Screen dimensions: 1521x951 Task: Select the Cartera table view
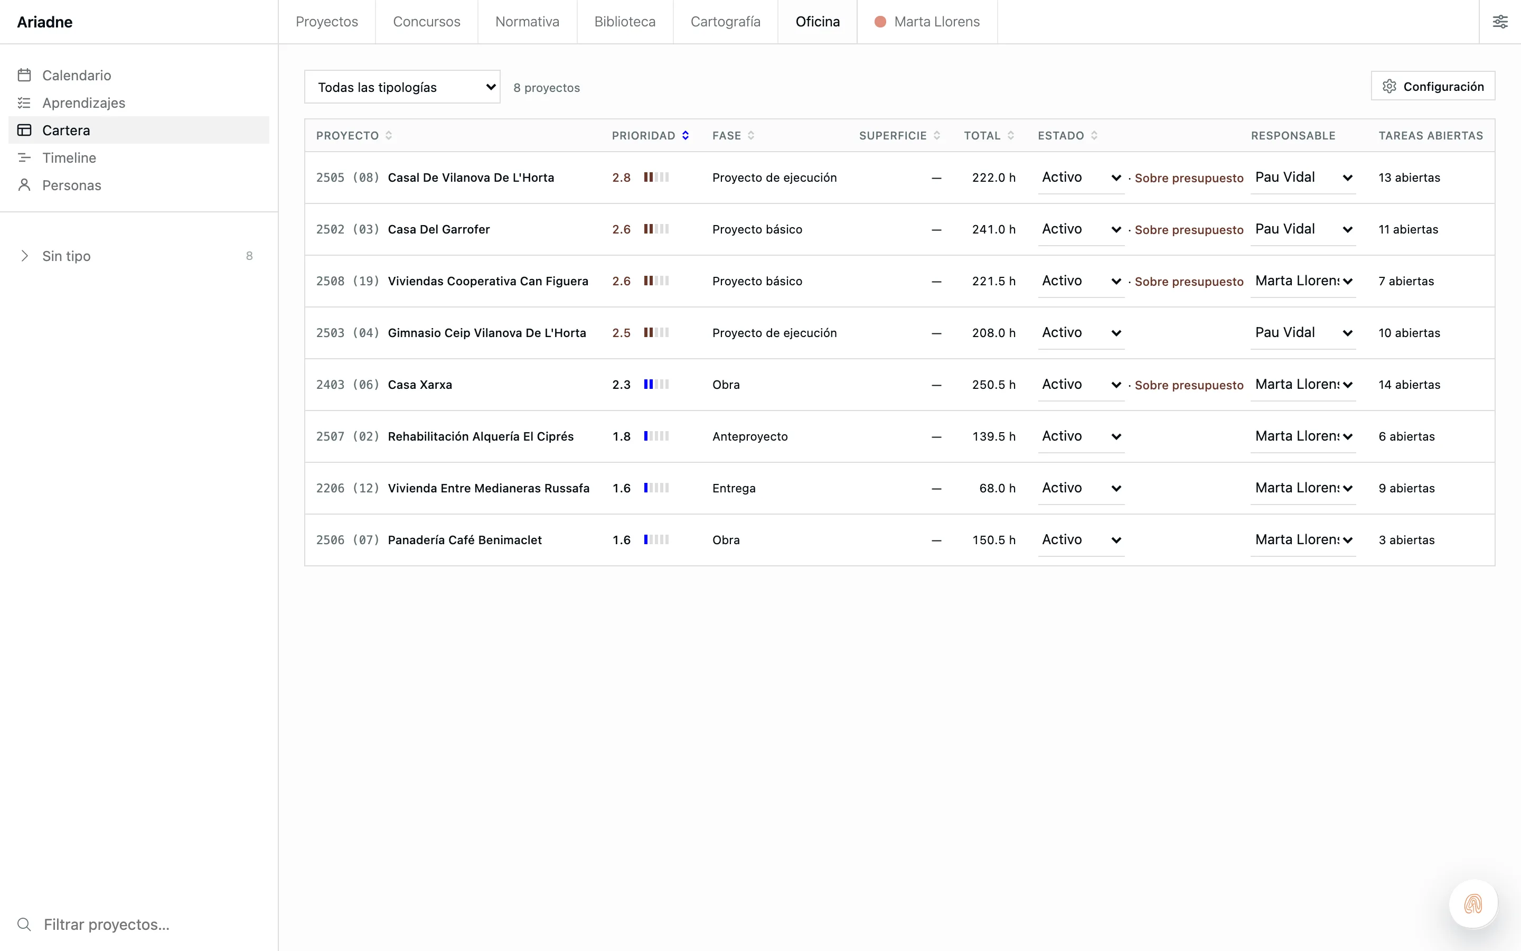[x=138, y=130]
